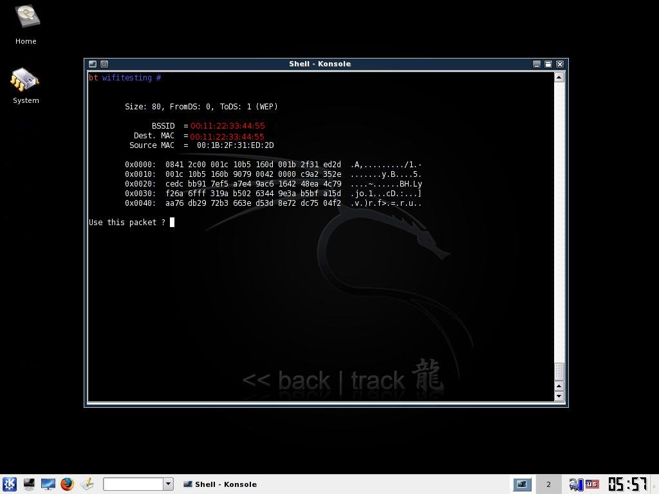The height and width of the screenshot is (494, 659).
Task: Click the show desktop monitor icon
Action: click(48, 484)
